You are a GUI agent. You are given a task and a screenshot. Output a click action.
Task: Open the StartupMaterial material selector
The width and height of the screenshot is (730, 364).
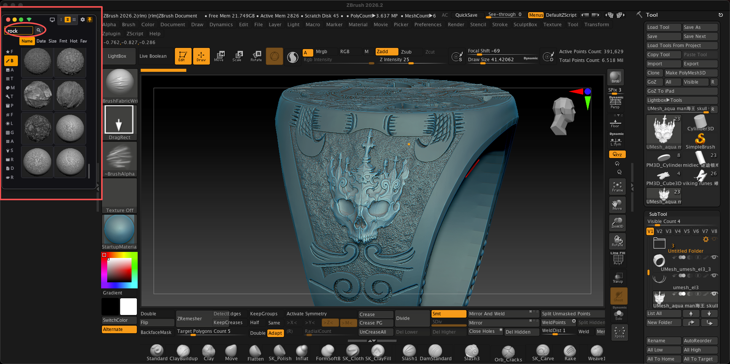119,232
